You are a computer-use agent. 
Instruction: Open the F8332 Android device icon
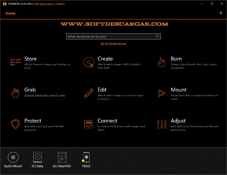pyautogui.click(x=86, y=157)
